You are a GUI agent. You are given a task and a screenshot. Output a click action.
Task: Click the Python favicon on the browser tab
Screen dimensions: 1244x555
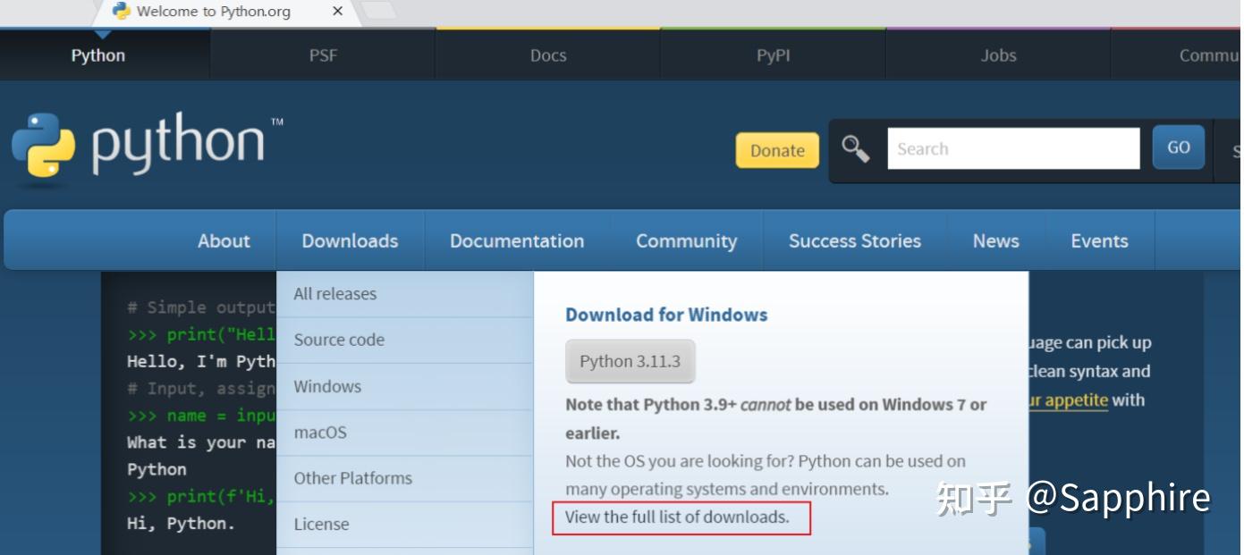[122, 12]
